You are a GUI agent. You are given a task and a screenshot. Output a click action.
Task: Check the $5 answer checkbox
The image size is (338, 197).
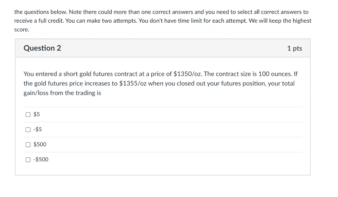(28, 115)
